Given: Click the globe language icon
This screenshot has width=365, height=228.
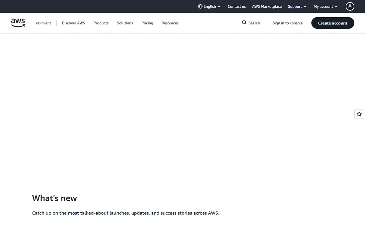Looking at the screenshot, I should pos(200,7).
